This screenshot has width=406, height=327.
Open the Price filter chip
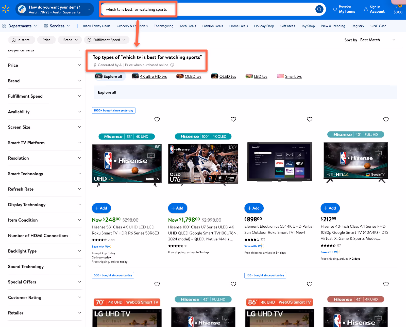46,40
